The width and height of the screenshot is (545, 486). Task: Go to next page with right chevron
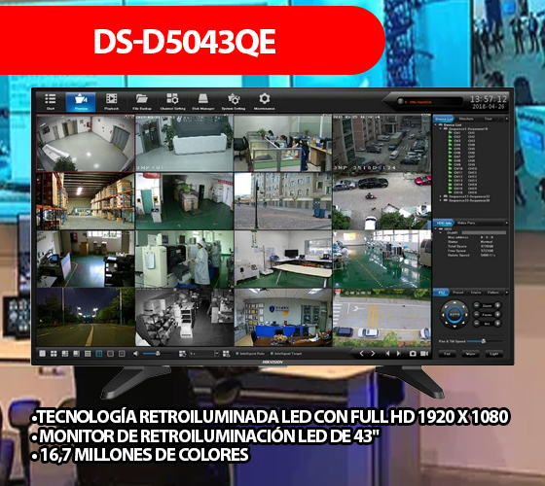click(373, 354)
